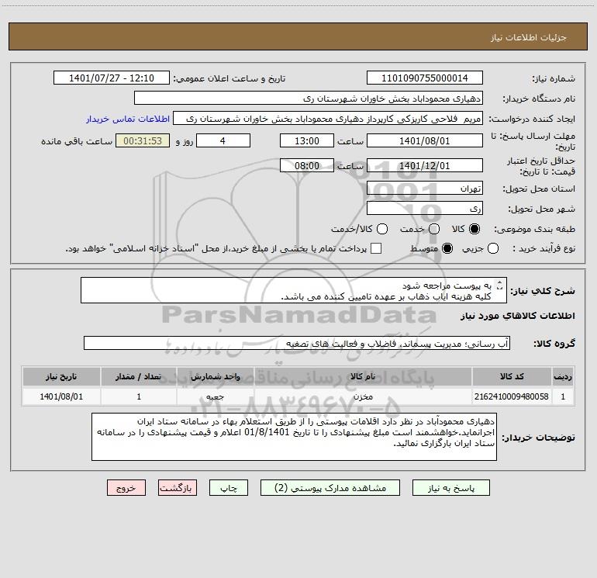Click the بازگشت back button
This screenshot has width=597, height=578.
pyautogui.click(x=178, y=488)
